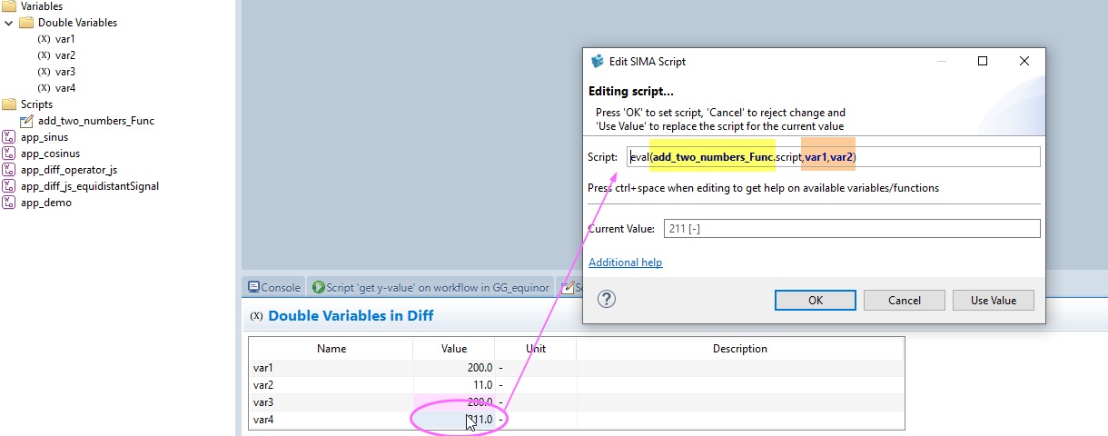
Task: Select the var2 value cell
Action: click(x=453, y=385)
